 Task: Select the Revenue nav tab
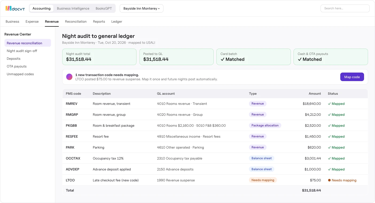(52, 22)
